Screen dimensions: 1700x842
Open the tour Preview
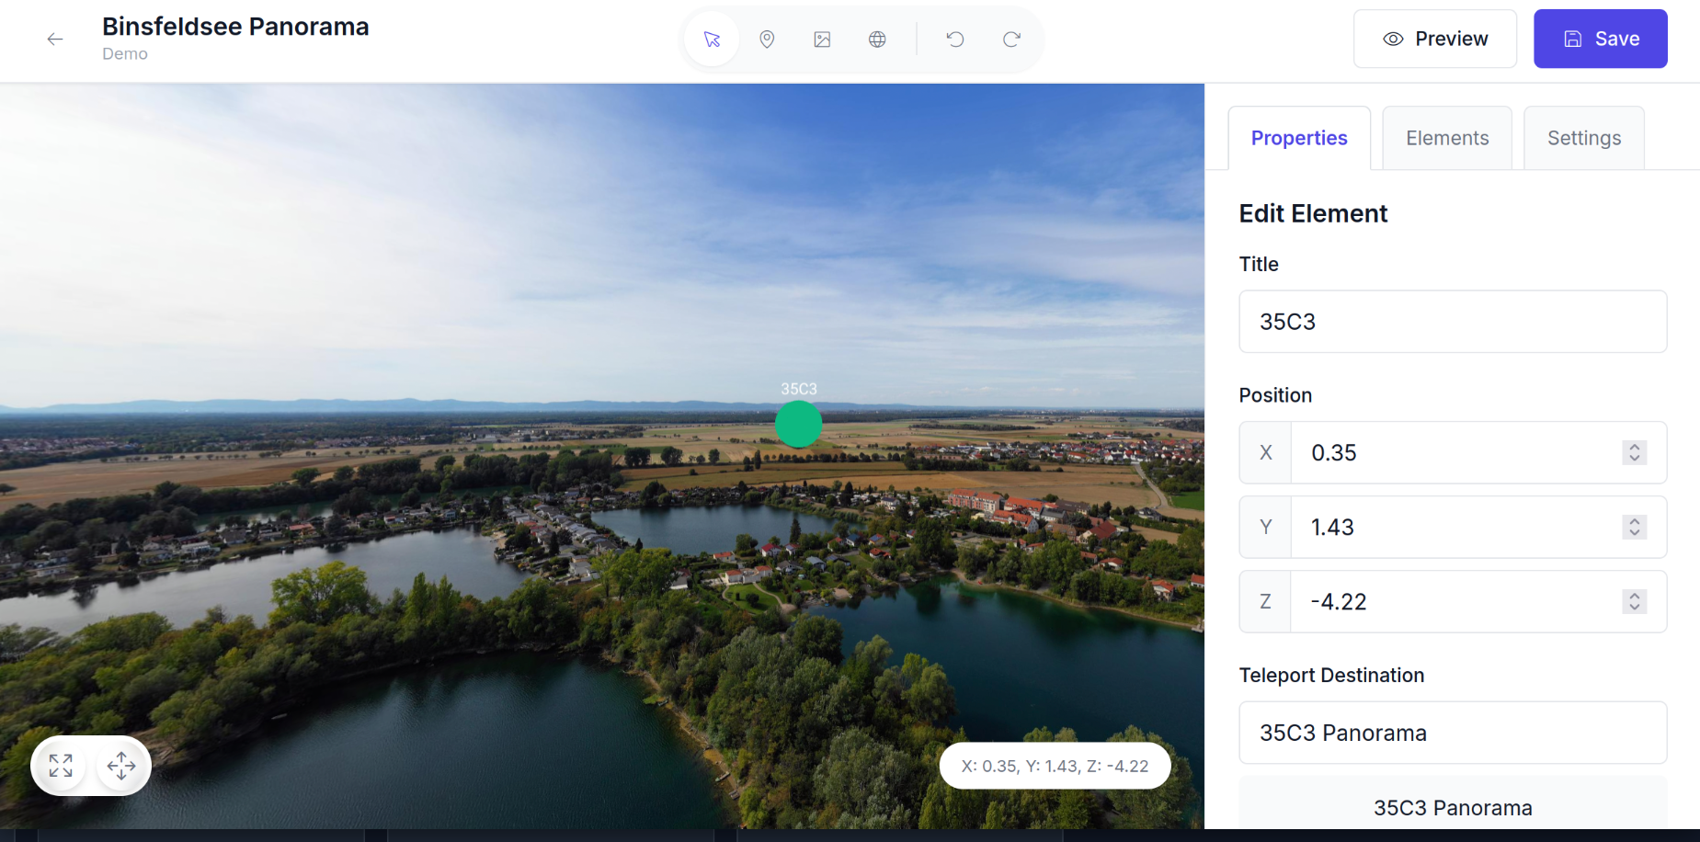coord(1434,39)
